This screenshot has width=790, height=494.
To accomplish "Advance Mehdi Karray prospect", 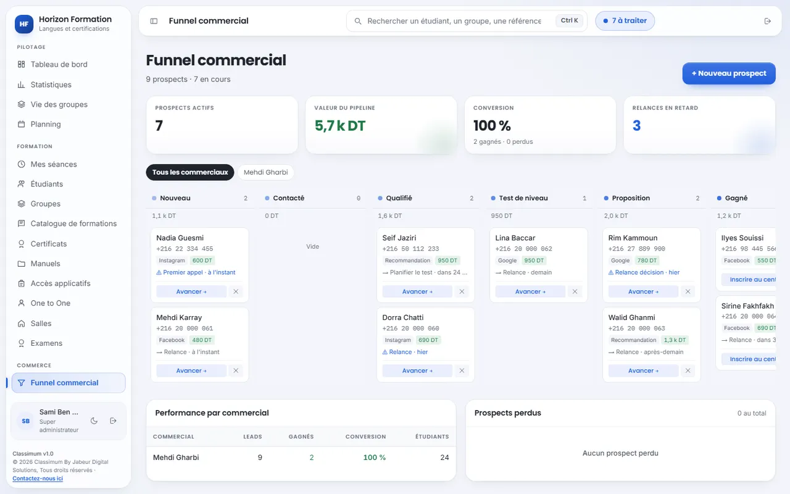I will tap(191, 371).
